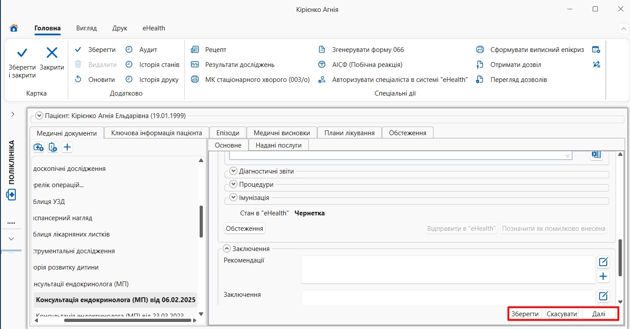This screenshot has height=329, width=630.
Task: Switch to Надані послуги tab
Action: 278,145
